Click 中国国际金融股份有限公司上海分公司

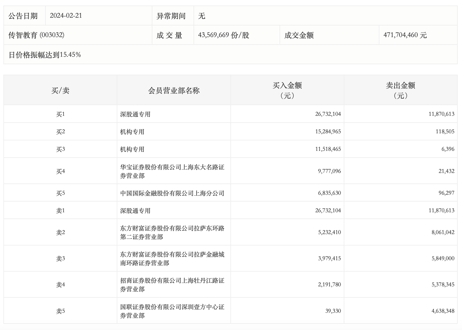(x=172, y=193)
